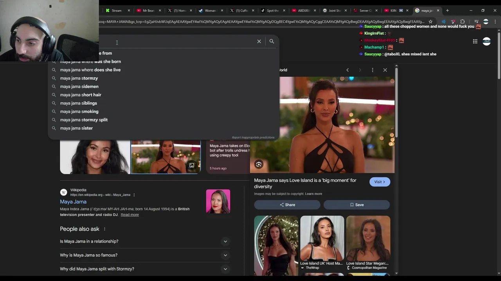
Task: Close the Stream tab
Action: point(129,11)
